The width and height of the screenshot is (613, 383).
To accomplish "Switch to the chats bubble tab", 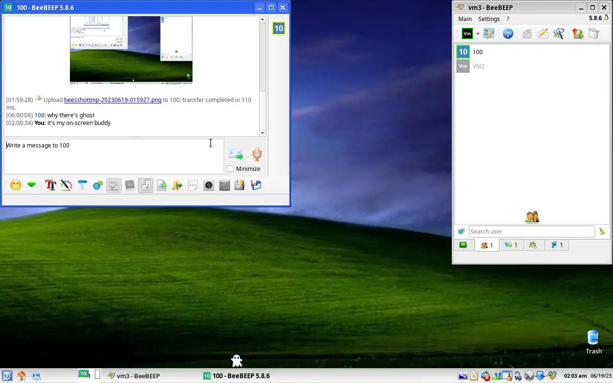I will coord(511,245).
